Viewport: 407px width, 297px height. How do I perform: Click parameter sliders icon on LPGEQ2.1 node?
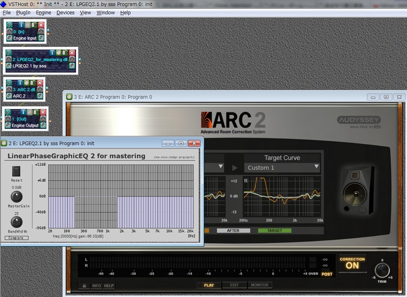65,53
